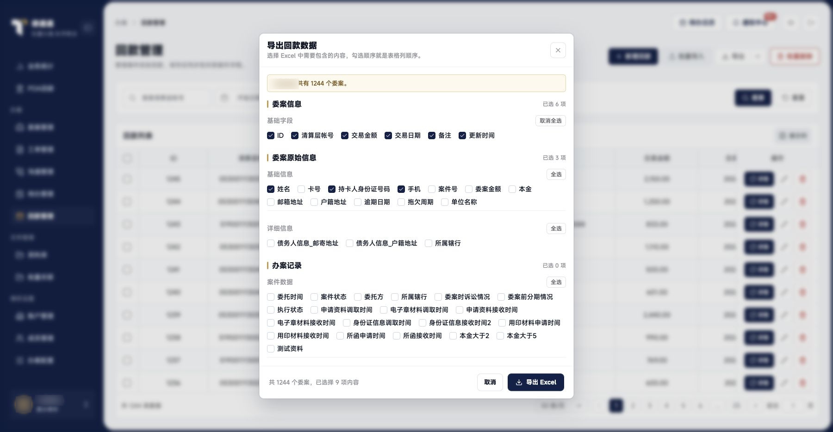This screenshot has width=833, height=432.
Task: Tick the 委托方 checkbox
Action: pyautogui.click(x=358, y=297)
